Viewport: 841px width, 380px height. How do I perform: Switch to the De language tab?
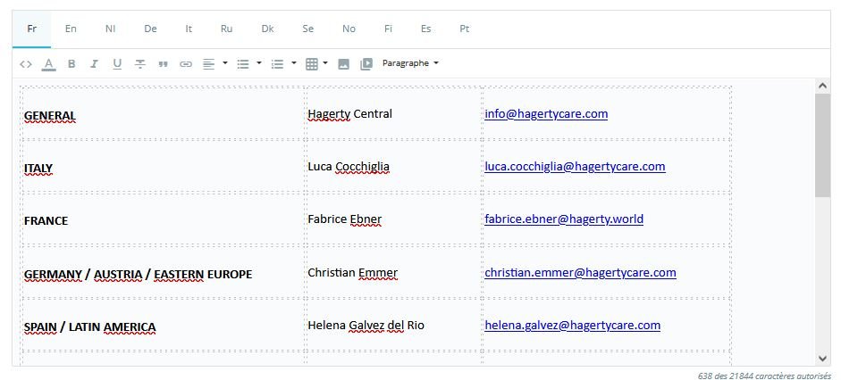point(150,29)
